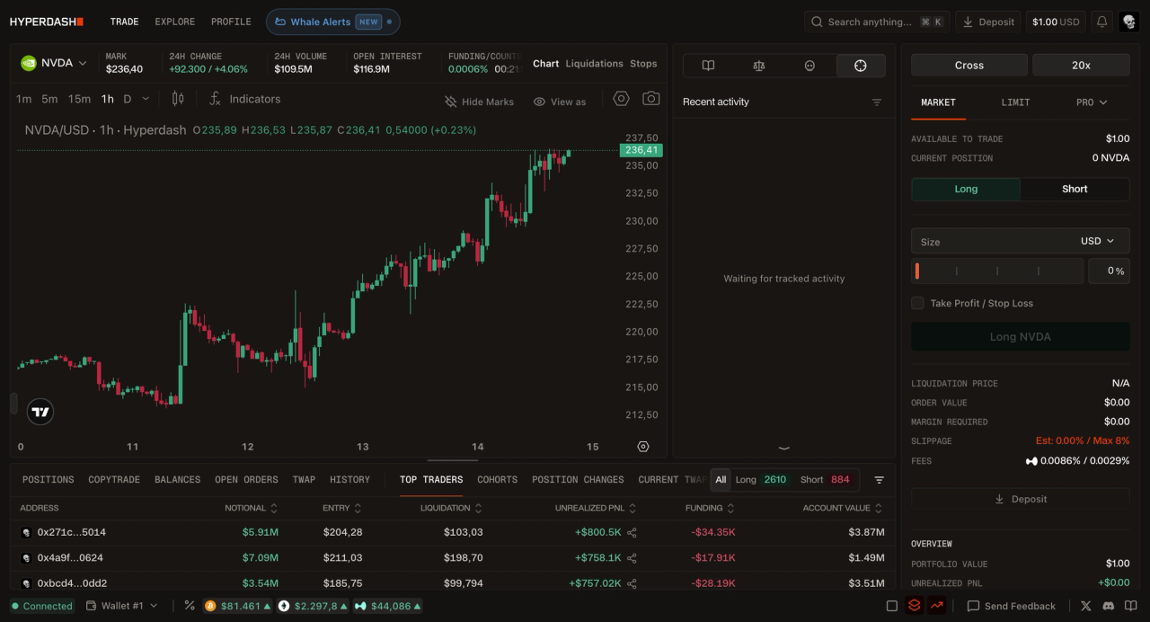Open chart axis settings gear
This screenshot has width=1150, height=622.
[643, 447]
